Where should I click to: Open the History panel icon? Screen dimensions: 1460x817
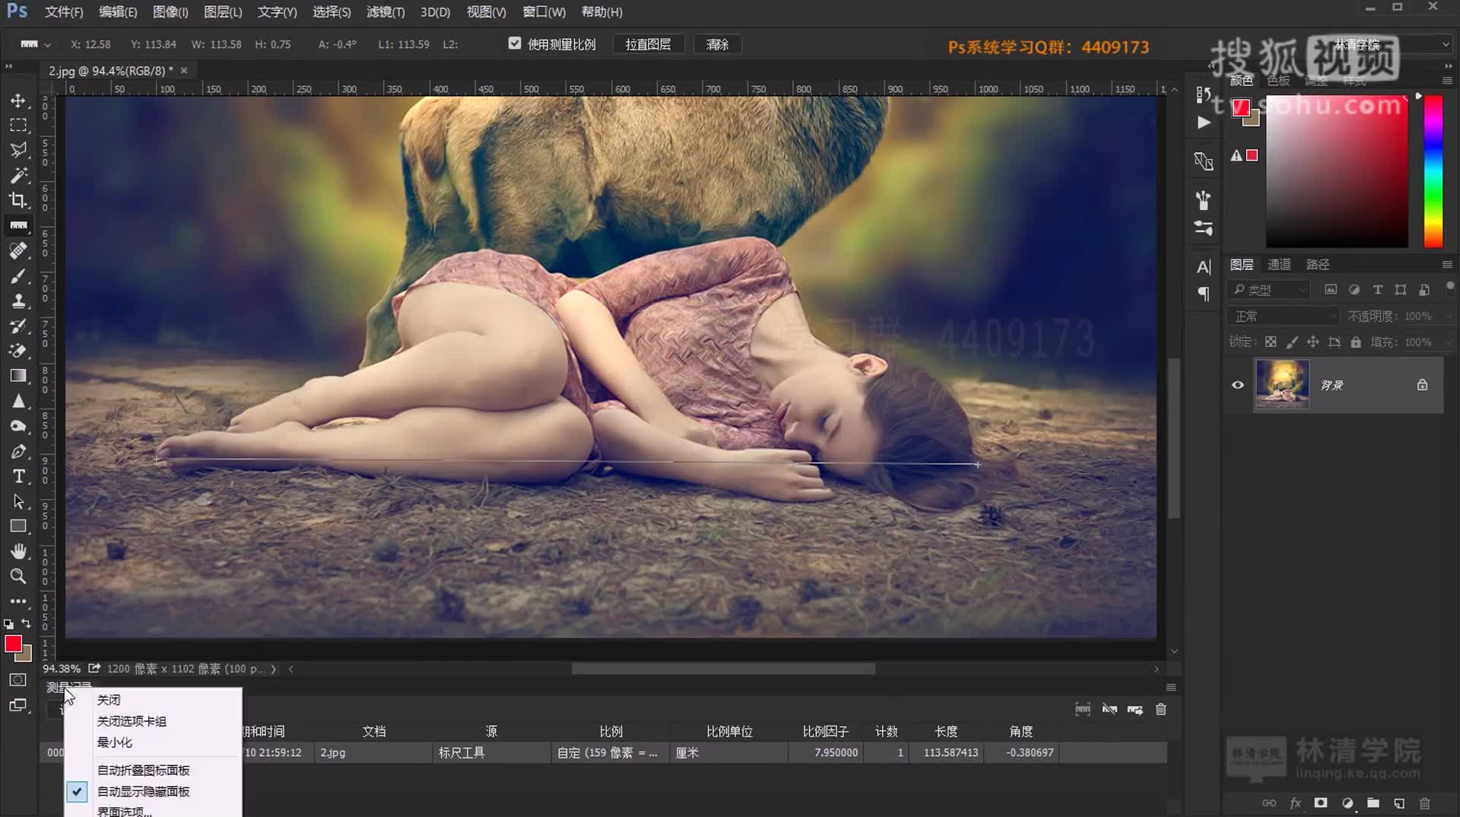pyautogui.click(x=1203, y=94)
